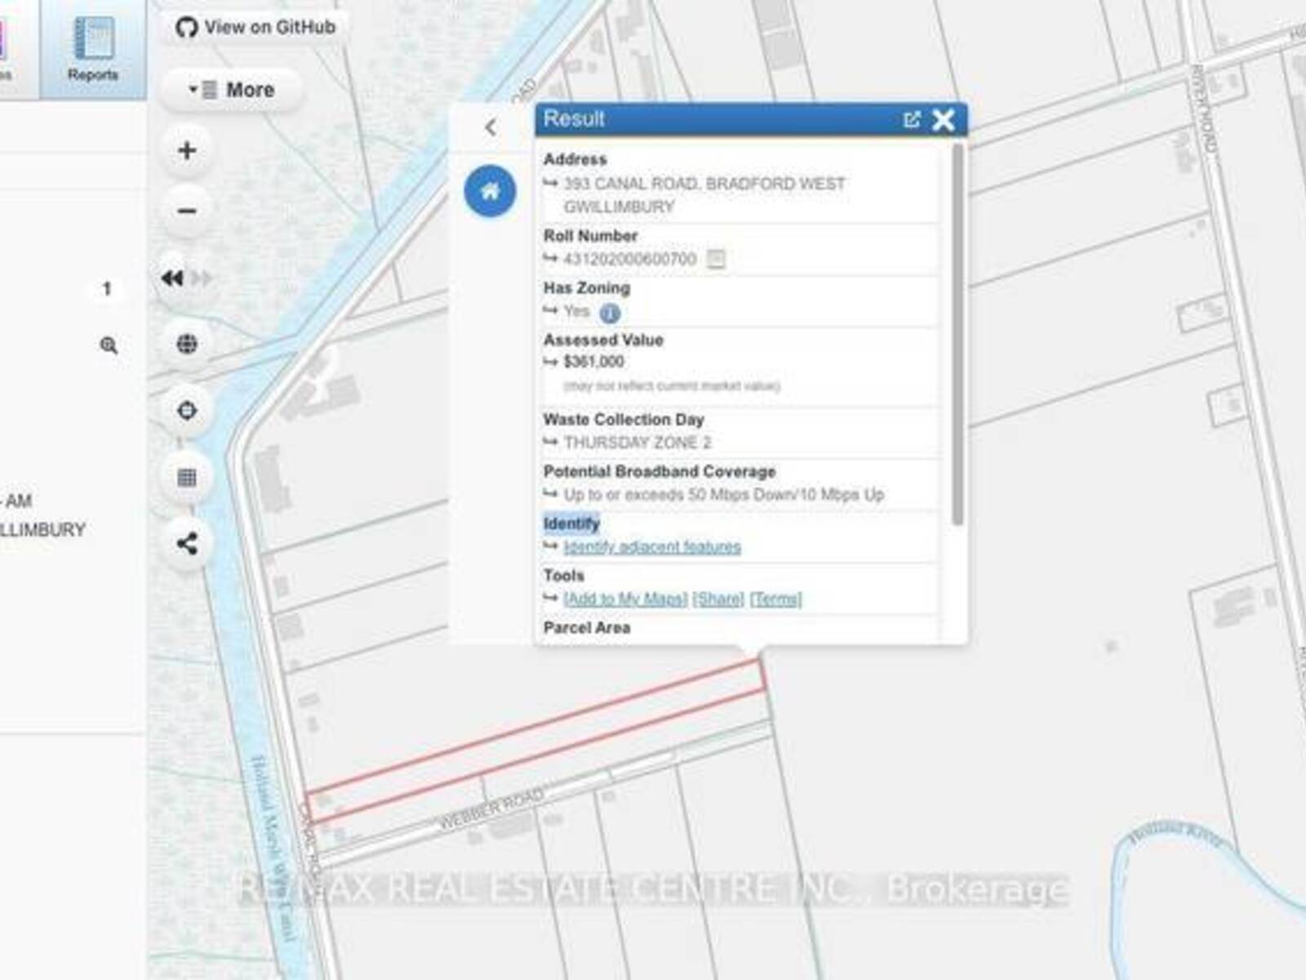Click Add to My Maps link
The height and width of the screenshot is (980, 1306).
[625, 599]
